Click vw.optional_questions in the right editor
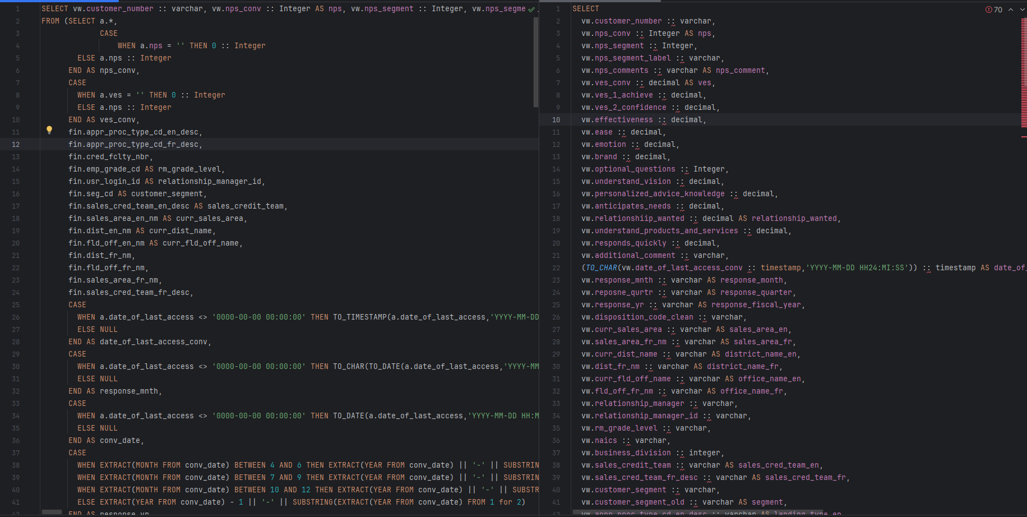This screenshot has width=1027, height=517. (628, 169)
